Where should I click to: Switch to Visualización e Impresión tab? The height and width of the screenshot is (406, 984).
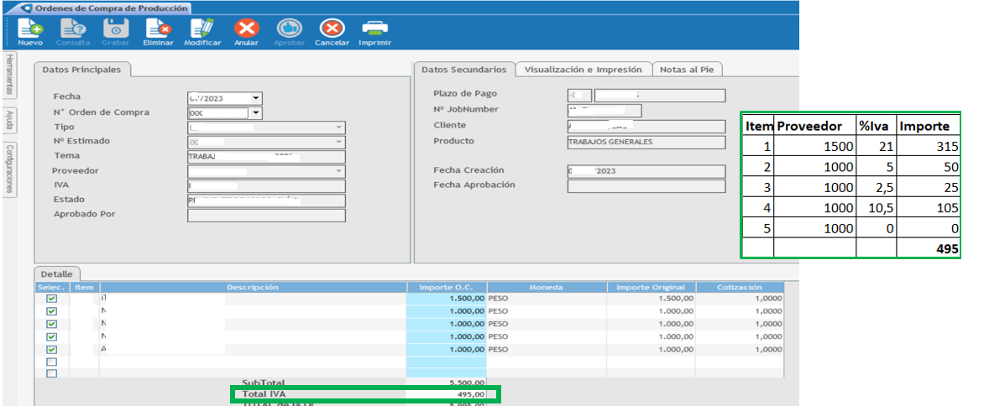pos(583,70)
